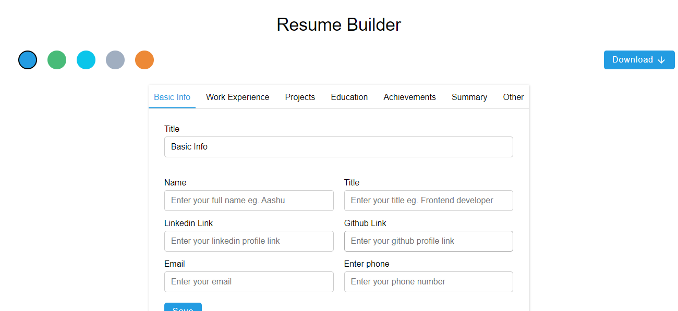The height and width of the screenshot is (311, 678).
Task: Select the dark blue theme color swatch
Action: pyautogui.click(x=27, y=59)
